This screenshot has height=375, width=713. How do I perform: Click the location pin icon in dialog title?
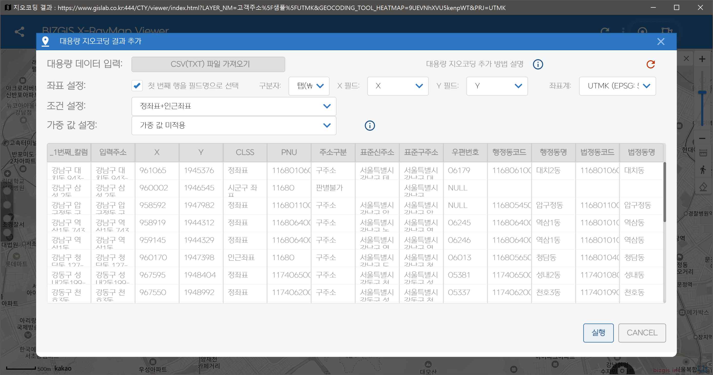click(x=45, y=41)
